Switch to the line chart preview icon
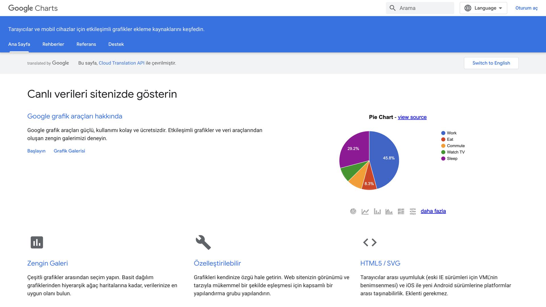546x307 pixels. pyautogui.click(x=365, y=211)
